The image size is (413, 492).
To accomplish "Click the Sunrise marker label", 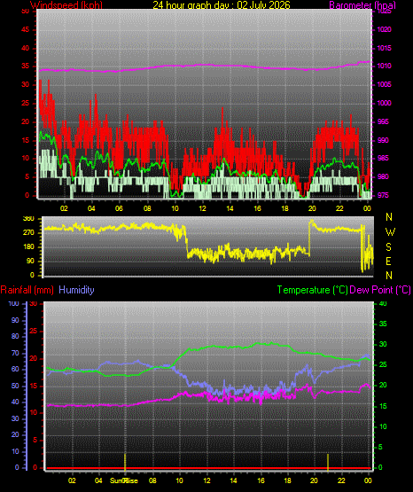I will pos(123,480).
